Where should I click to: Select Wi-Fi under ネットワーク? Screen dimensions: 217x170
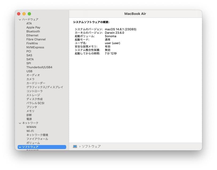click(30, 131)
